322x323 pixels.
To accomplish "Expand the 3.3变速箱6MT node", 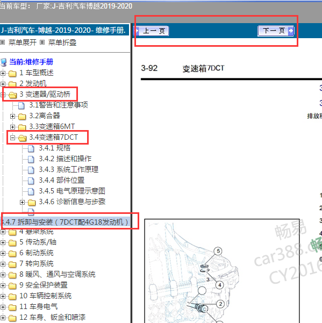I will pos(12,127).
